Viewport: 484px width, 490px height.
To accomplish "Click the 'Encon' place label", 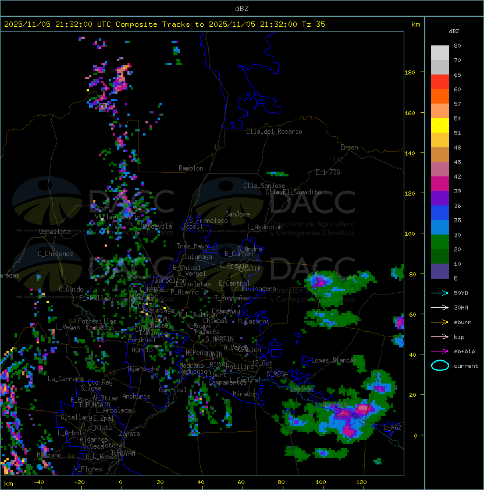I will coord(349,147).
